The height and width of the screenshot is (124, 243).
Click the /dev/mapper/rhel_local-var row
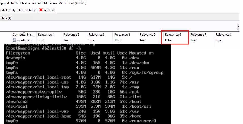[72, 111]
